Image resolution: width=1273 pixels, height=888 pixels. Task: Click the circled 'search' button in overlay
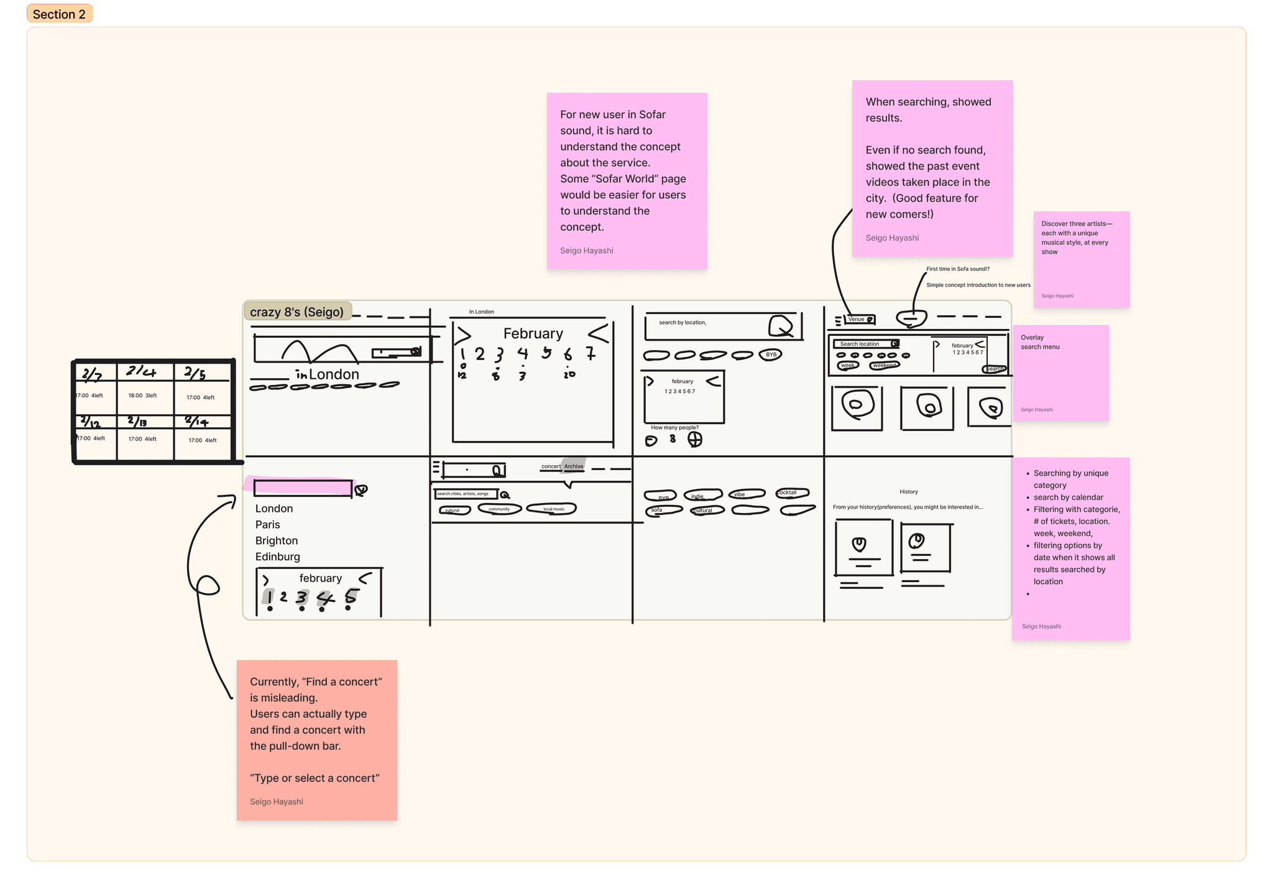[x=995, y=369]
